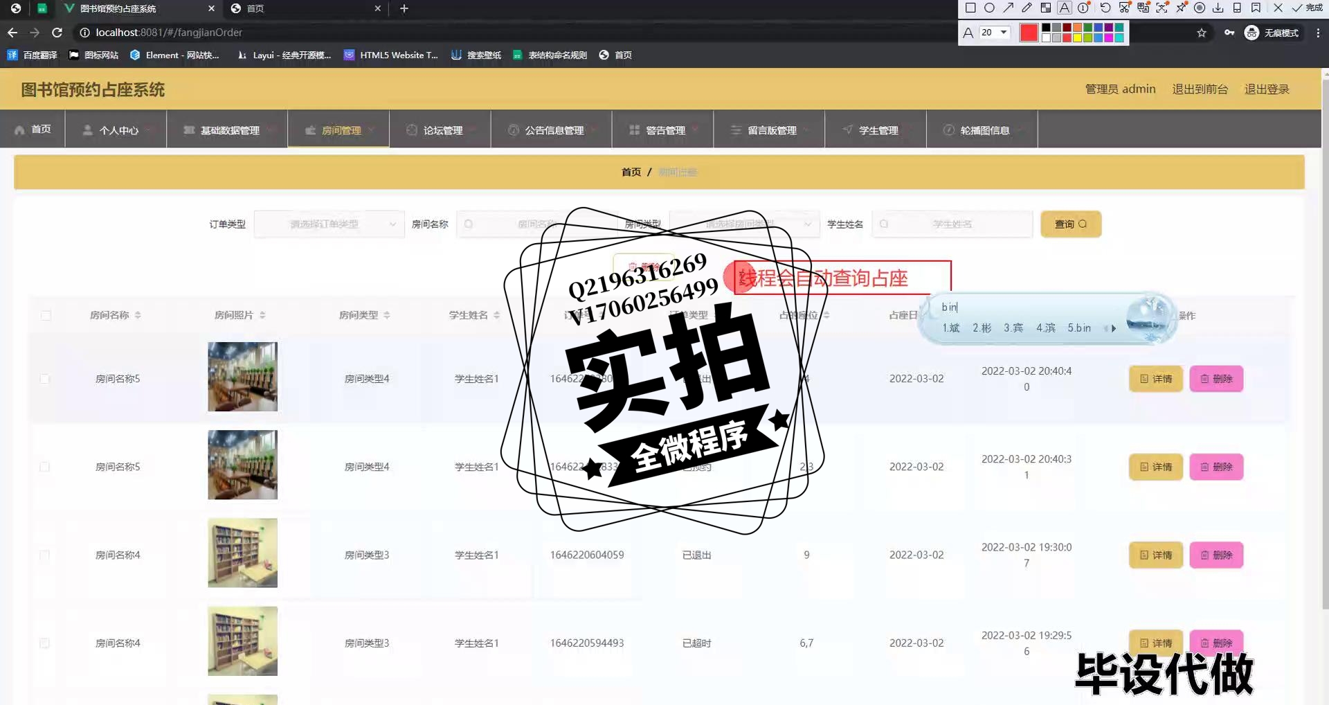Pick the purple color swatch
The image size is (1329, 705).
point(1109,28)
